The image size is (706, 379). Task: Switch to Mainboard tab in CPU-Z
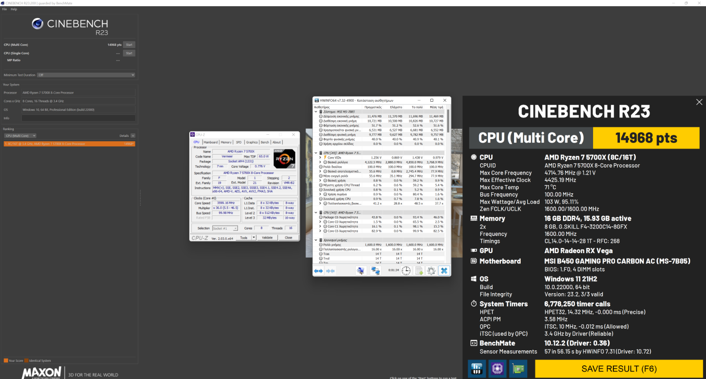pyautogui.click(x=210, y=142)
